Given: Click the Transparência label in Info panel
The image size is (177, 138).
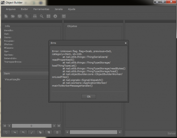Looking at the screenshot, I should [13, 62].
